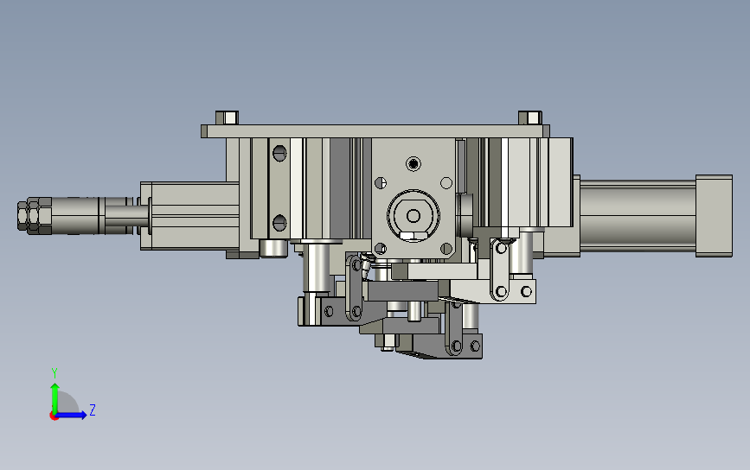
Task: Click the red origin ball of the axis triad
Action: (x=54, y=416)
